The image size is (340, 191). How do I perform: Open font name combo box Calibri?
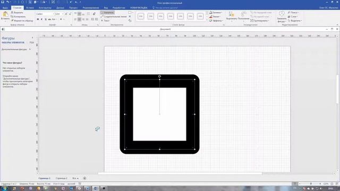[x=45, y=14]
